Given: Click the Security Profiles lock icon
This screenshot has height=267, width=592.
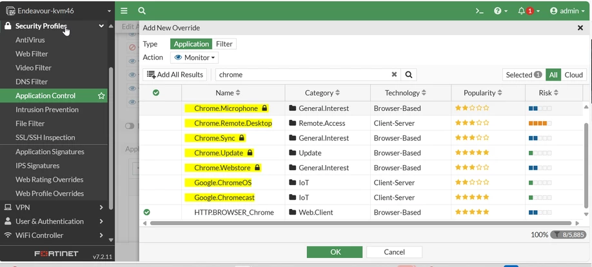Looking at the screenshot, I should pos(8,26).
